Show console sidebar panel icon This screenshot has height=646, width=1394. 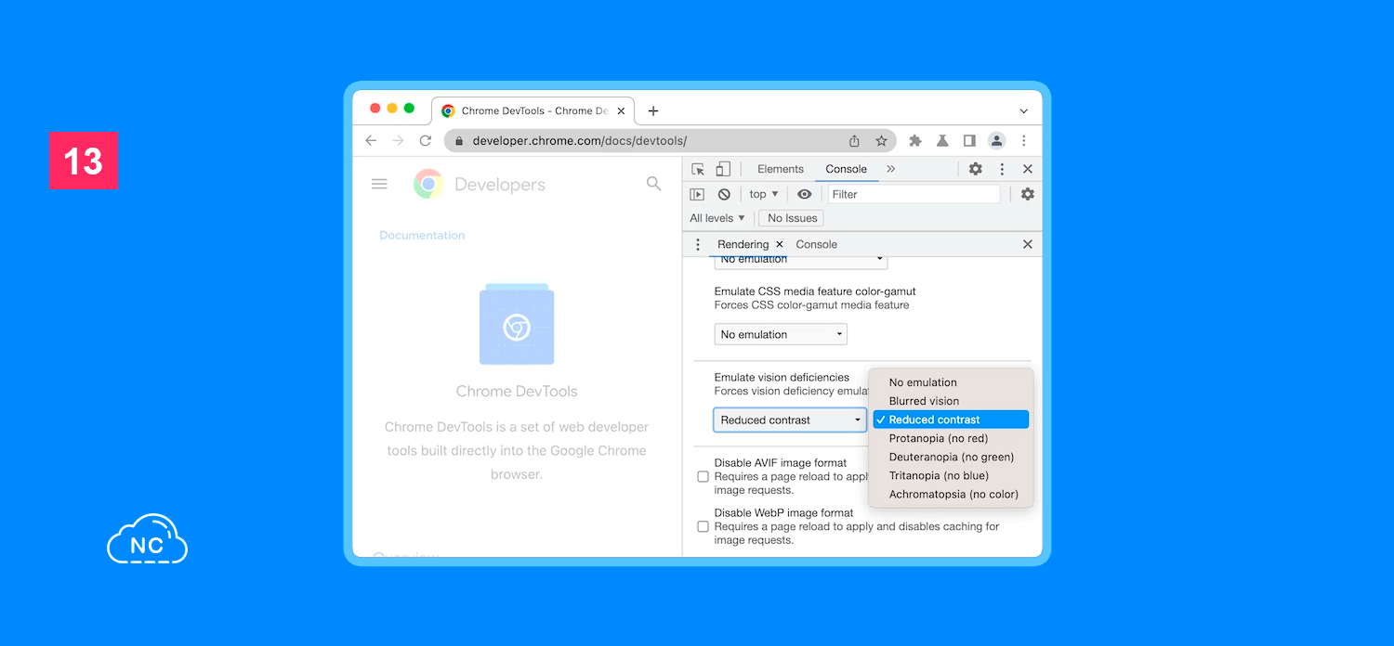coord(697,194)
